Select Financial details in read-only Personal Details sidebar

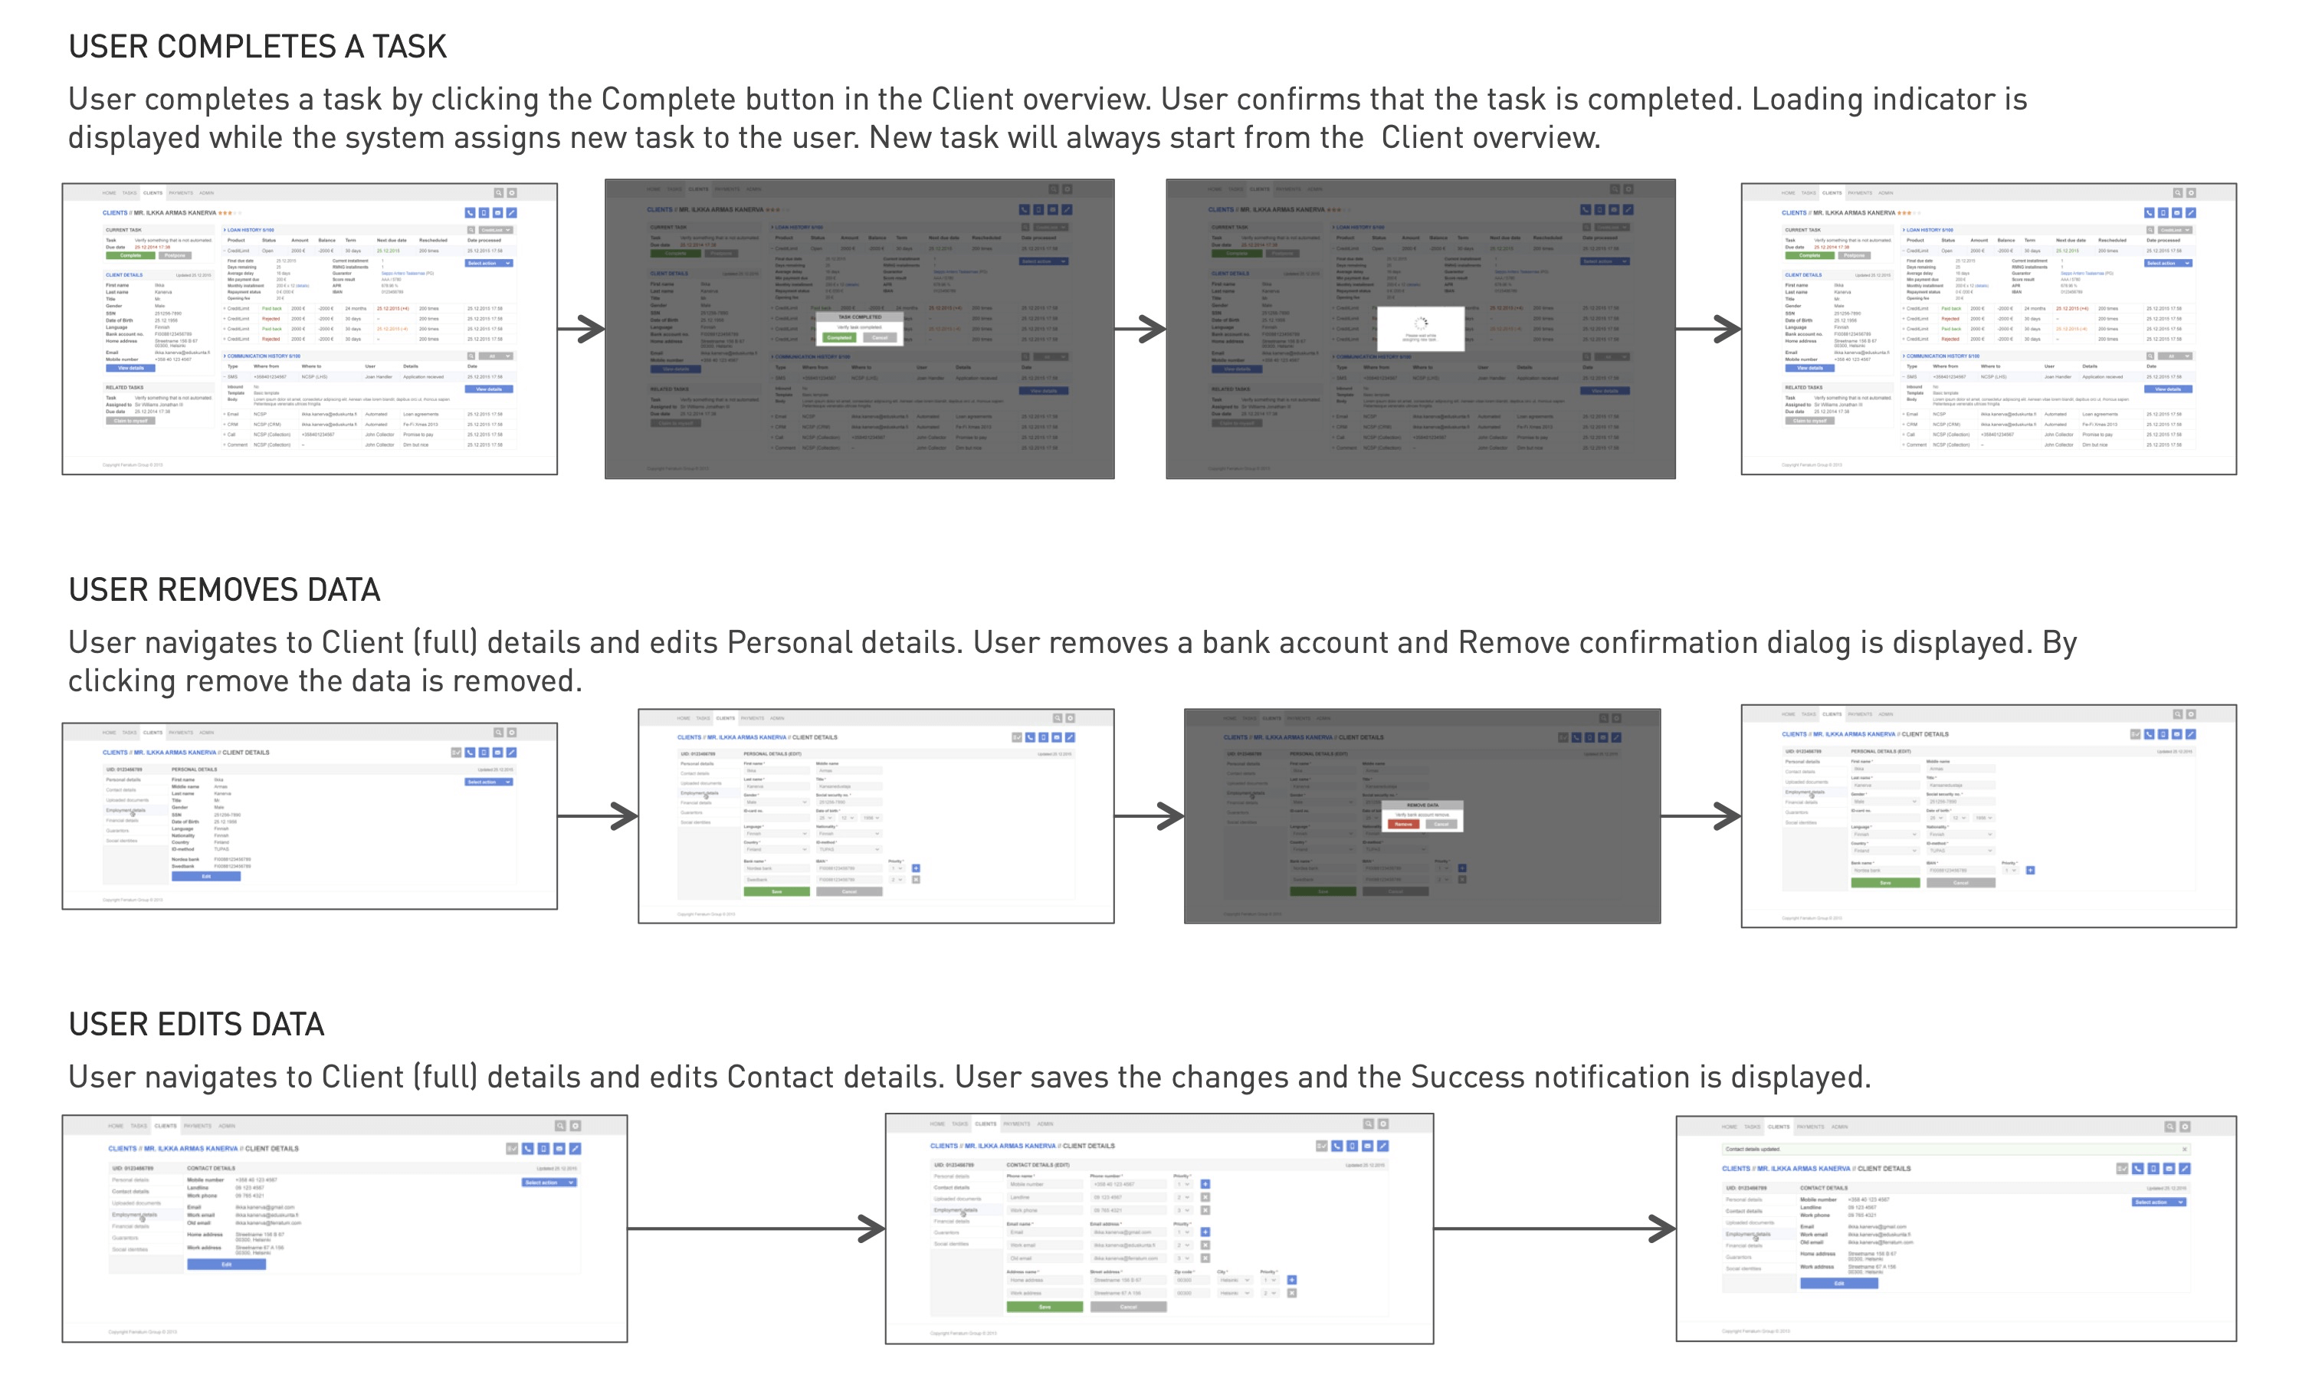click(x=122, y=821)
